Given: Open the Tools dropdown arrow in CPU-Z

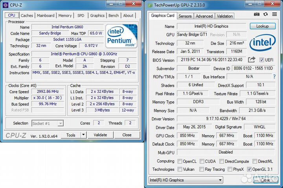Looking at the screenshot, I should (83, 135).
